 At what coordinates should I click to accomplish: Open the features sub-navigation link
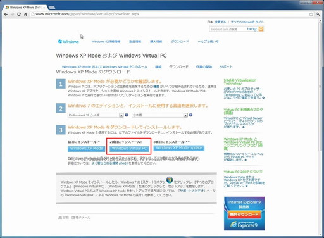click(x=158, y=67)
